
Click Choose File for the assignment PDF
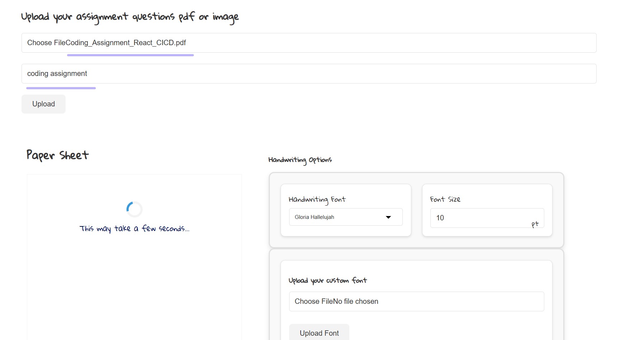40,43
